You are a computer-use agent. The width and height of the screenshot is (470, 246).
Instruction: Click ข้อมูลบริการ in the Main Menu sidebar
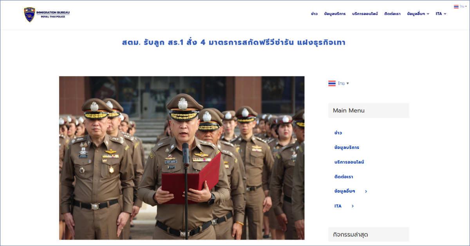coord(347,148)
